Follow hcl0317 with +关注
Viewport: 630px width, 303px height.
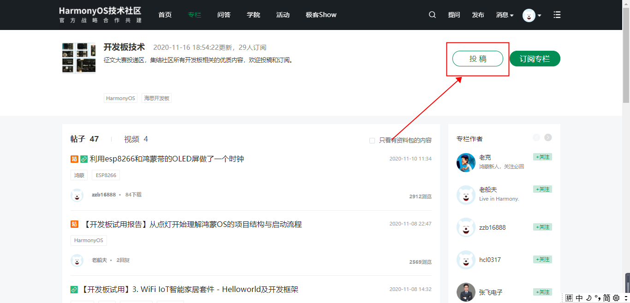click(x=542, y=259)
